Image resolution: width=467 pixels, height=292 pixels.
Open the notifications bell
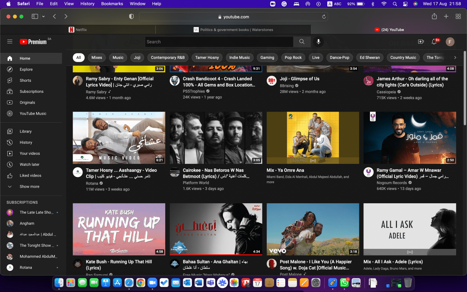point(434,42)
